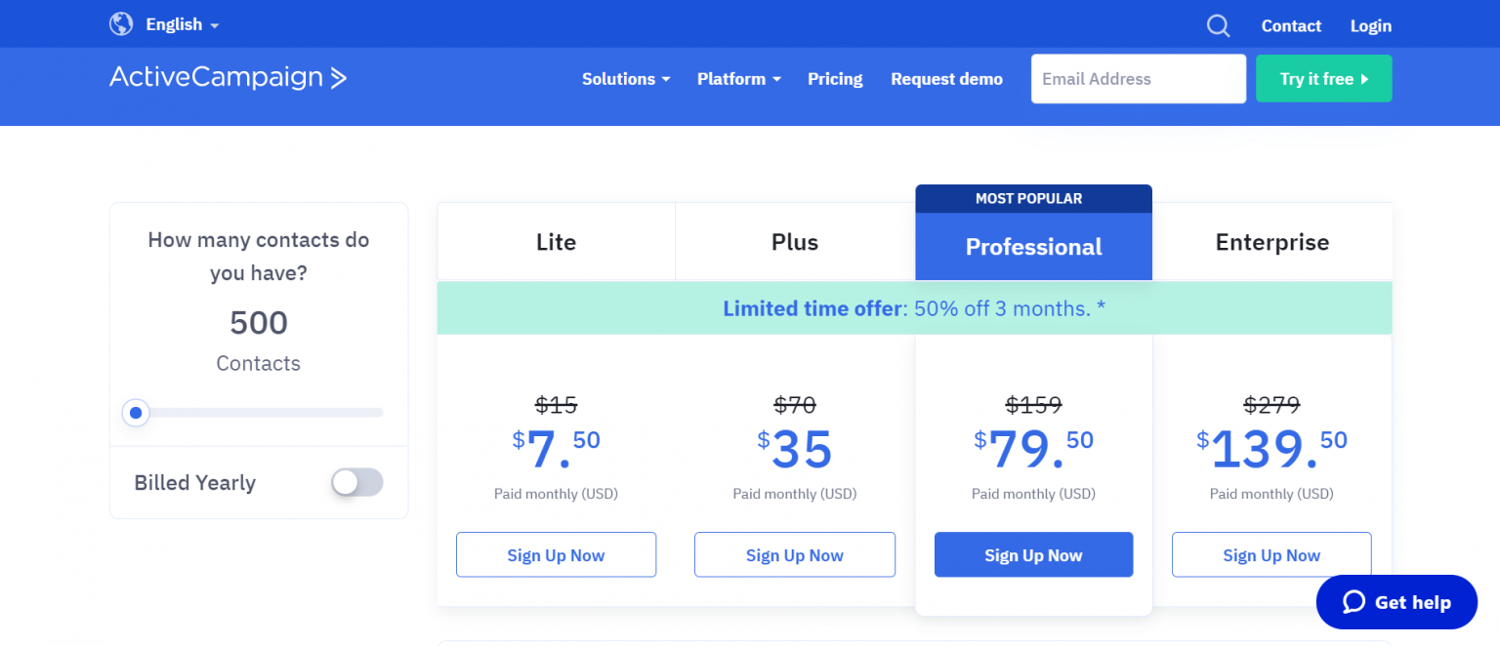
Task: Sign up for the Lite plan
Action: [556, 555]
